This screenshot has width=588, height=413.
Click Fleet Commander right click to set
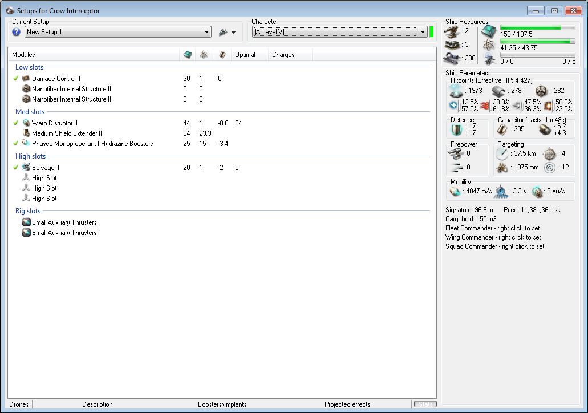(x=492, y=228)
